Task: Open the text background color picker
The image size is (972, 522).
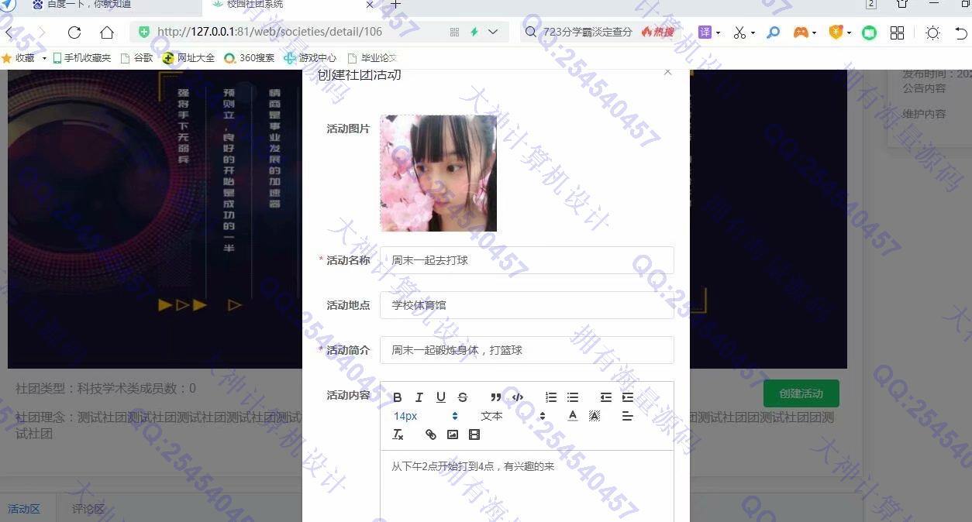Action: 595,416
